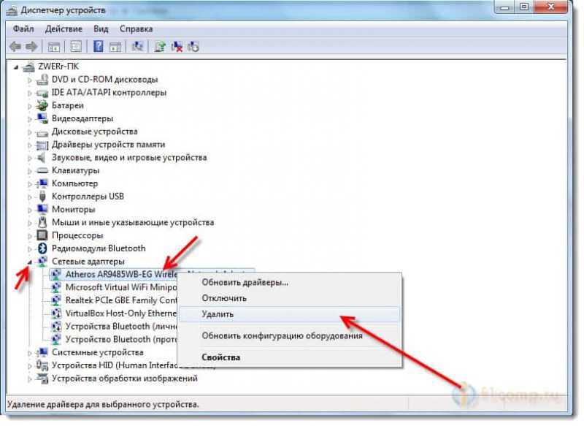Click status bar text Удаление драйвера

point(103,404)
